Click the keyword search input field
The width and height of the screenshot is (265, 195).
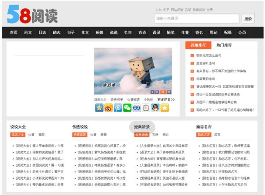coord(196,19)
